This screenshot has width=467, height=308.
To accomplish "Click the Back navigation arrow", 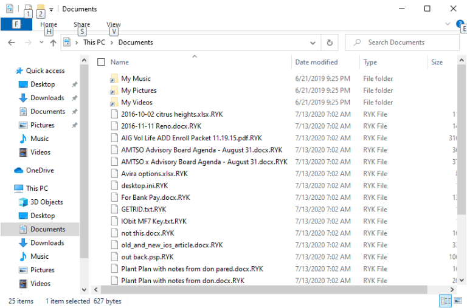I will tap(12, 43).
